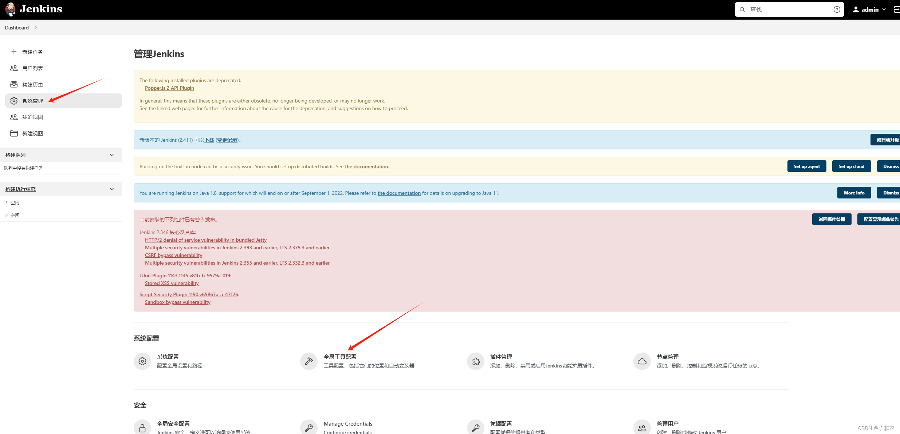The image size is (900, 434).
Task: Click the key icon for 凭据配置
Action: click(476, 427)
